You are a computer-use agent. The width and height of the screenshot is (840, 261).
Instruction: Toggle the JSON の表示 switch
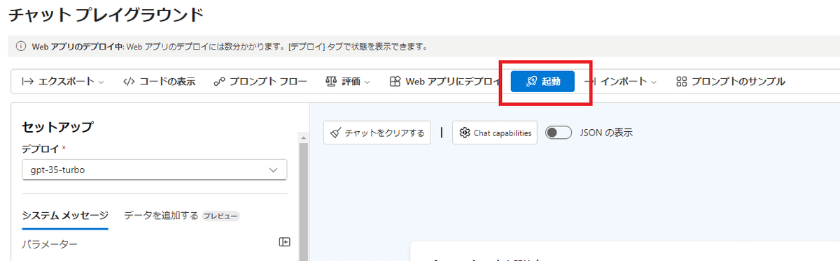pos(559,133)
